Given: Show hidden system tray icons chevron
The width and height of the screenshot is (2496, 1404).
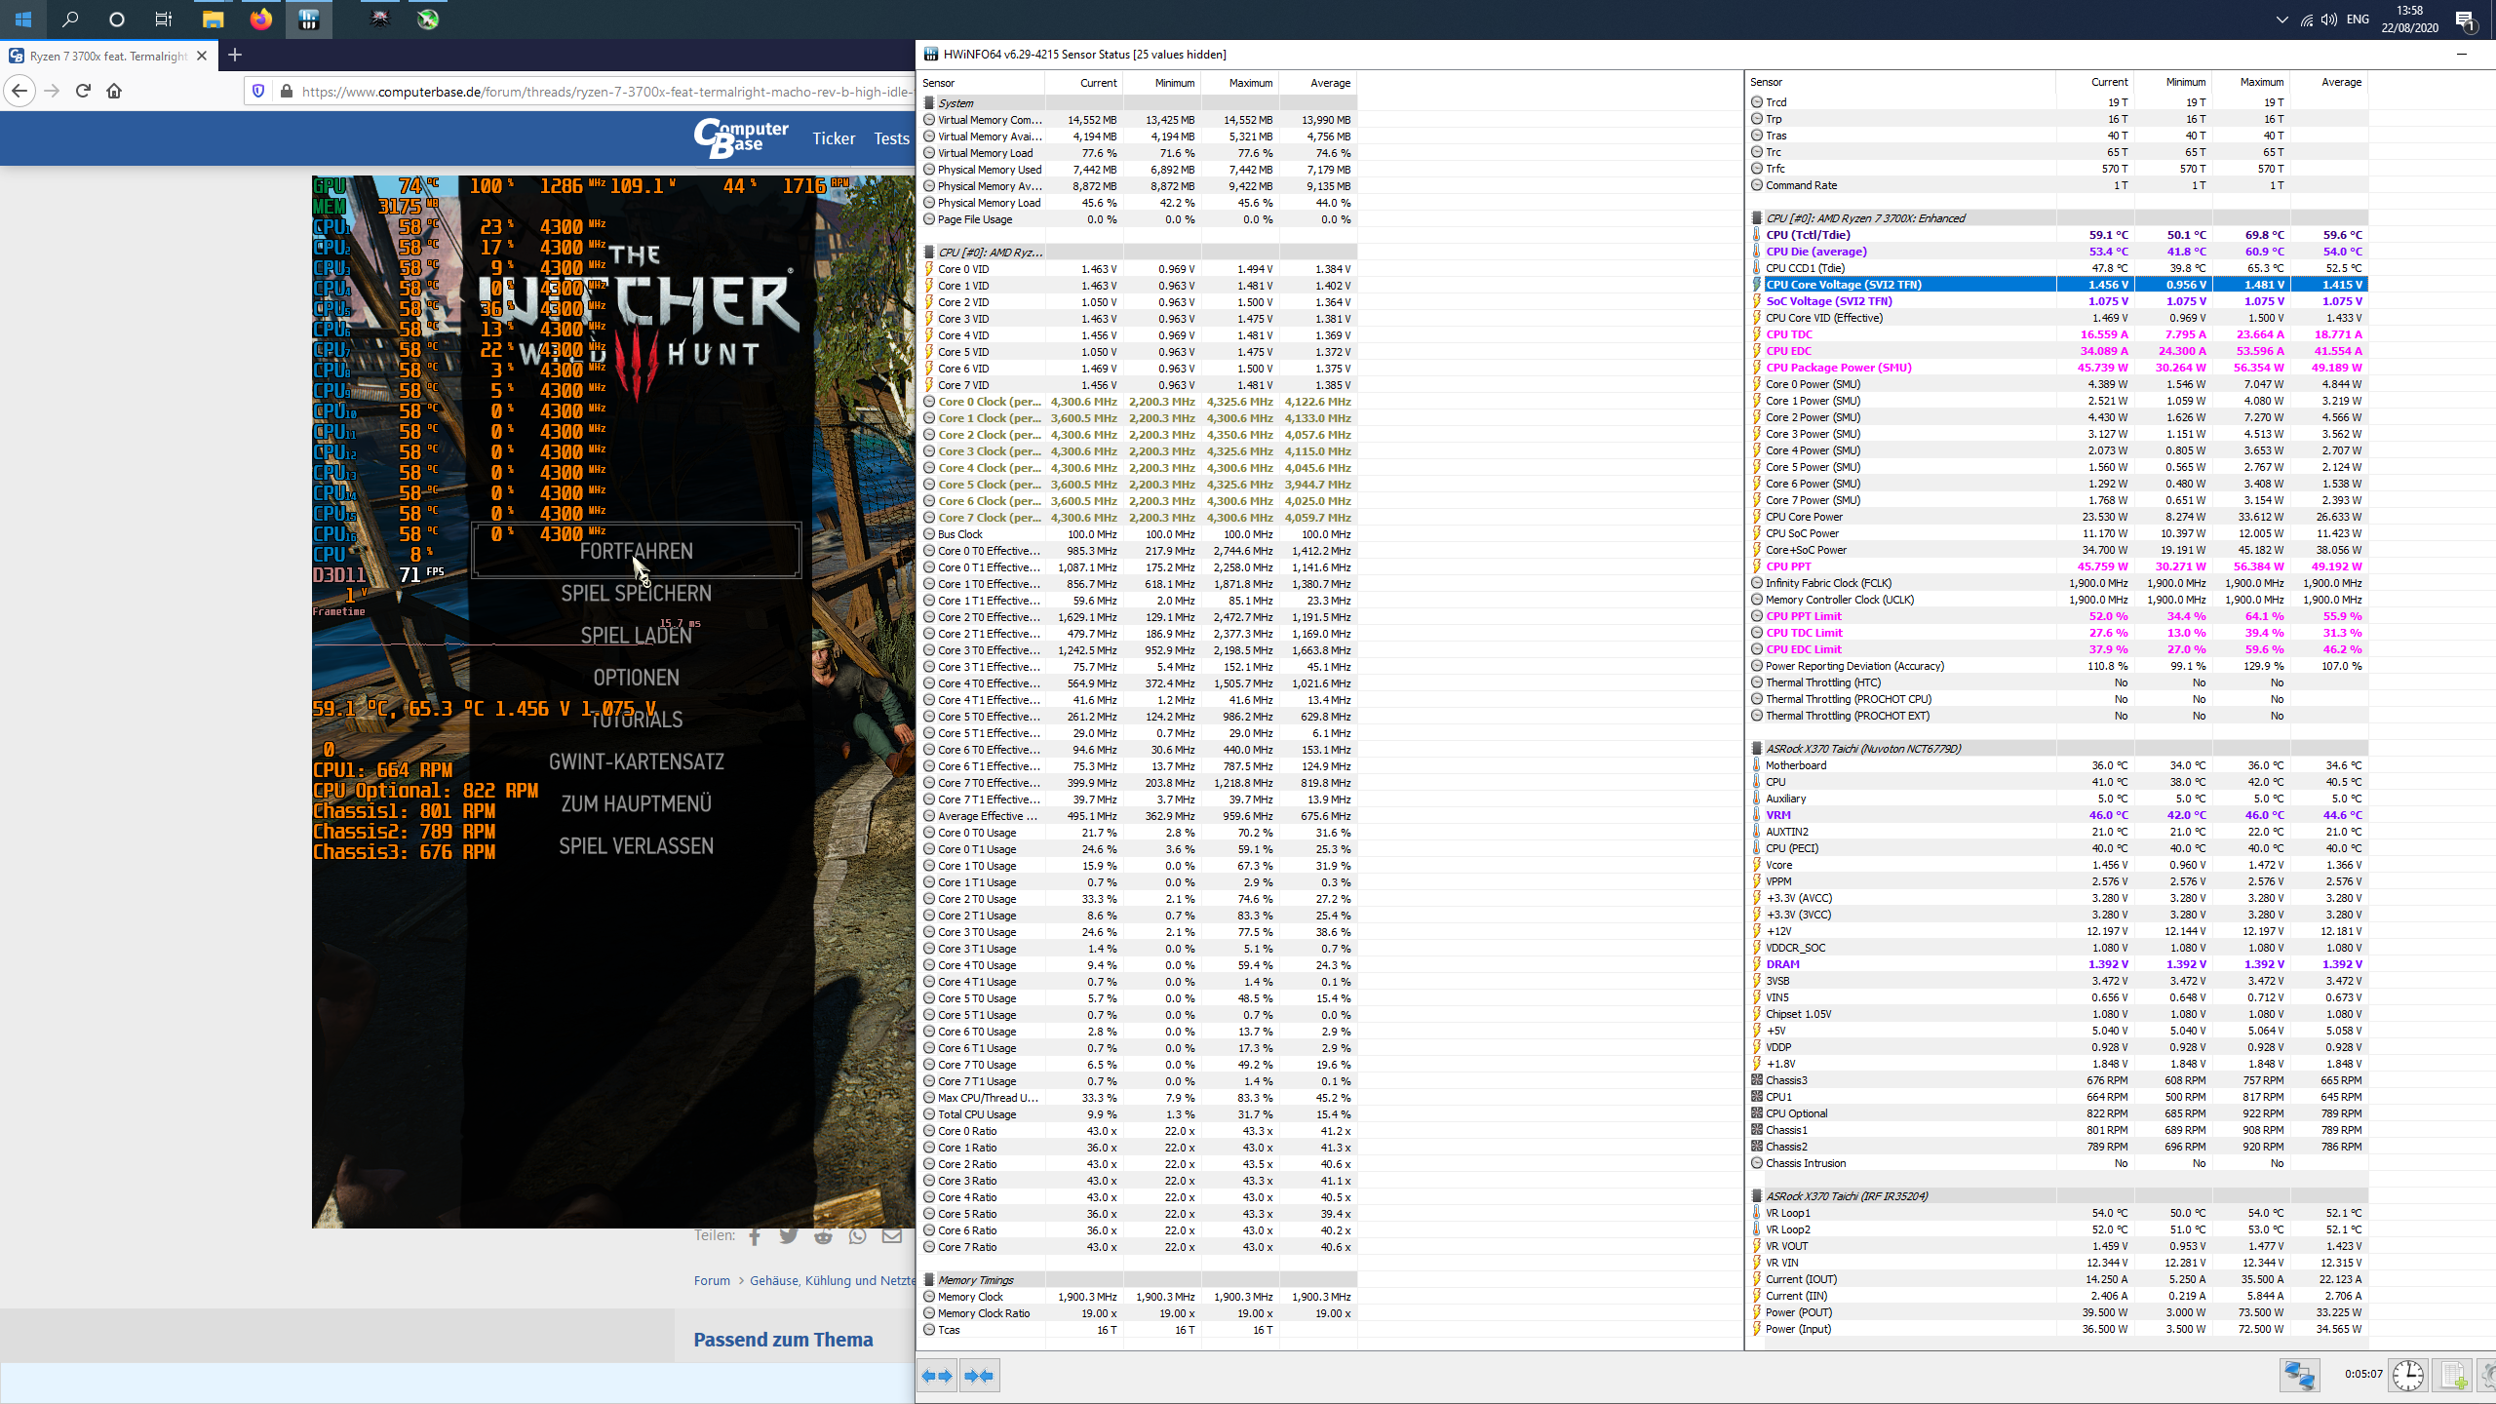Looking at the screenshot, I should coord(2281,19).
